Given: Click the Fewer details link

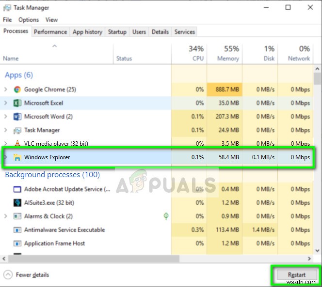Looking at the screenshot, I should tap(32, 275).
